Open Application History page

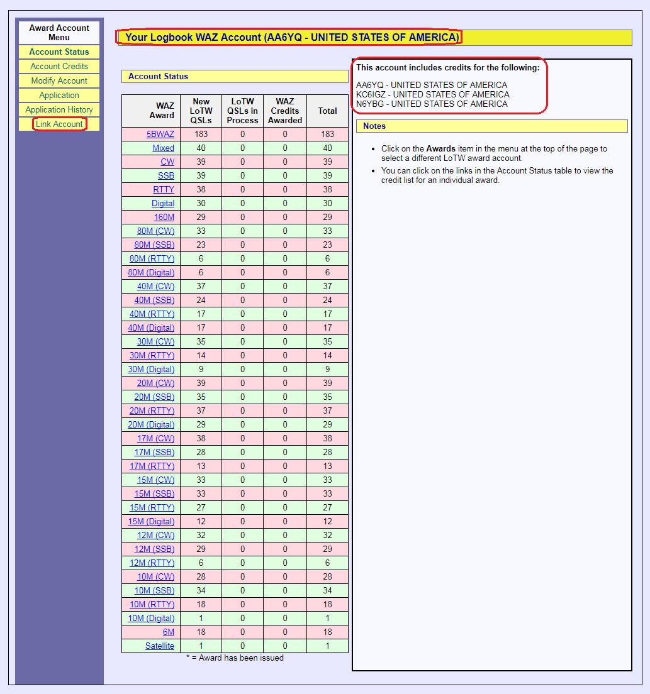[59, 110]
